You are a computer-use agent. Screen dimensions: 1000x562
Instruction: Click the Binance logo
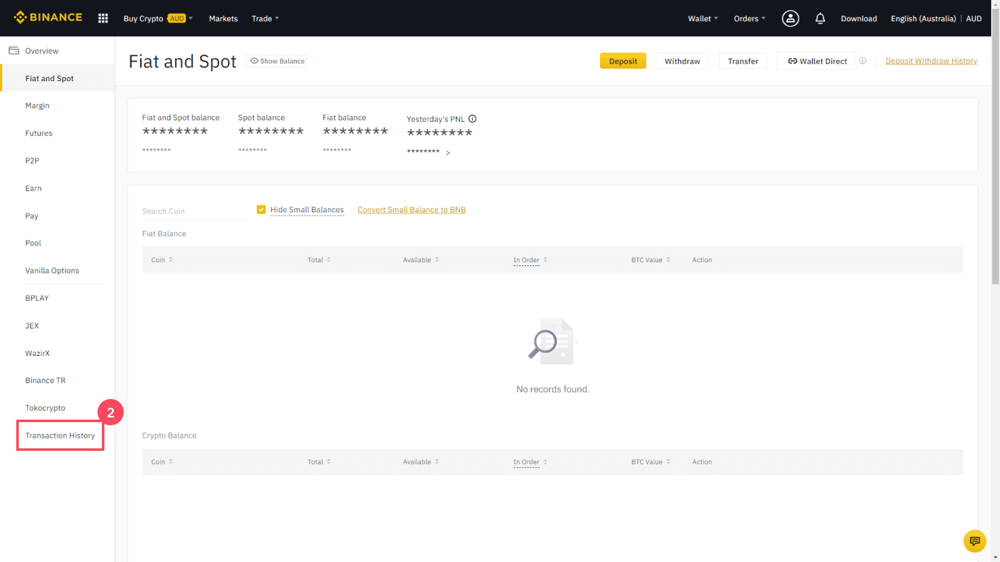[48, 17]
